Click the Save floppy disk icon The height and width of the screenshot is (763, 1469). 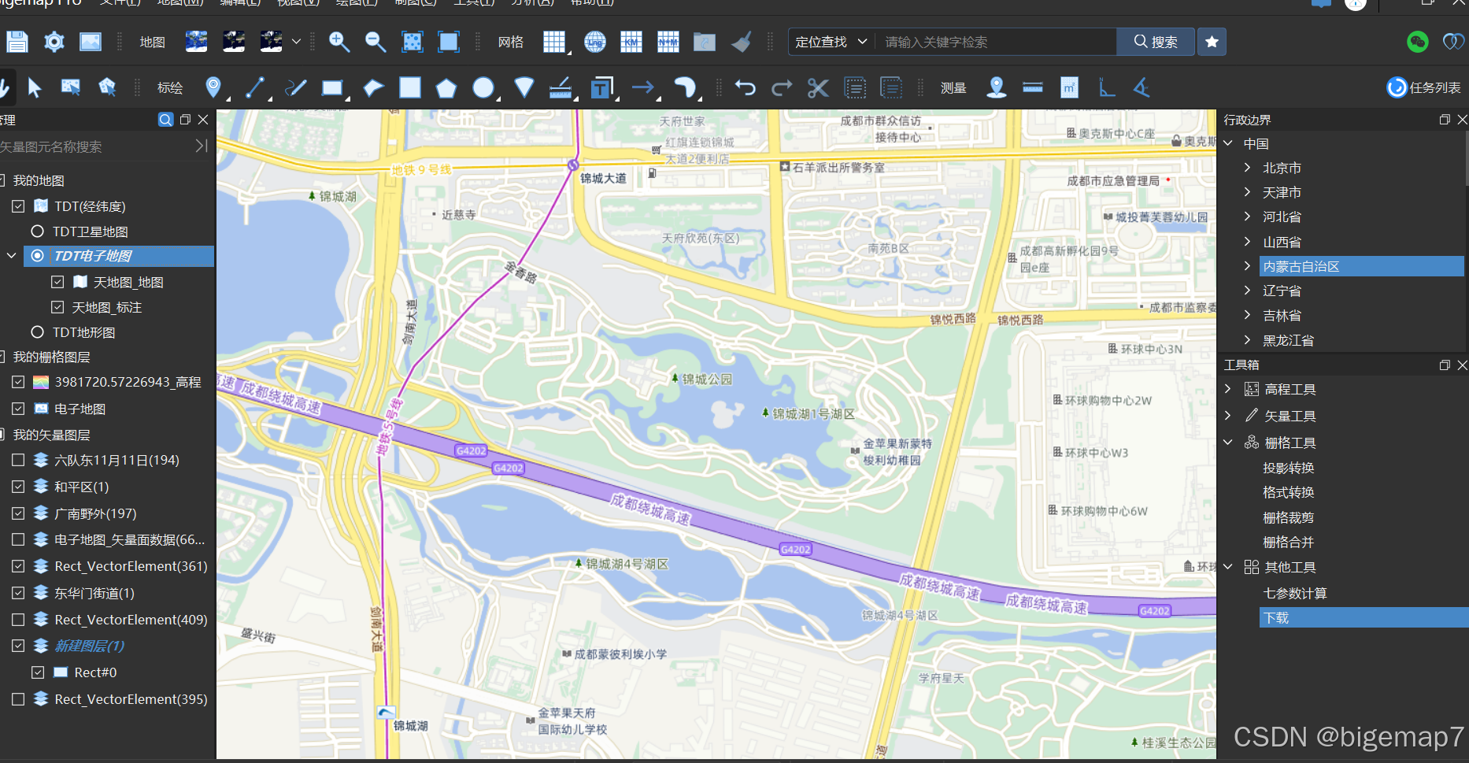pyautogui.click(x=17, y=42)
